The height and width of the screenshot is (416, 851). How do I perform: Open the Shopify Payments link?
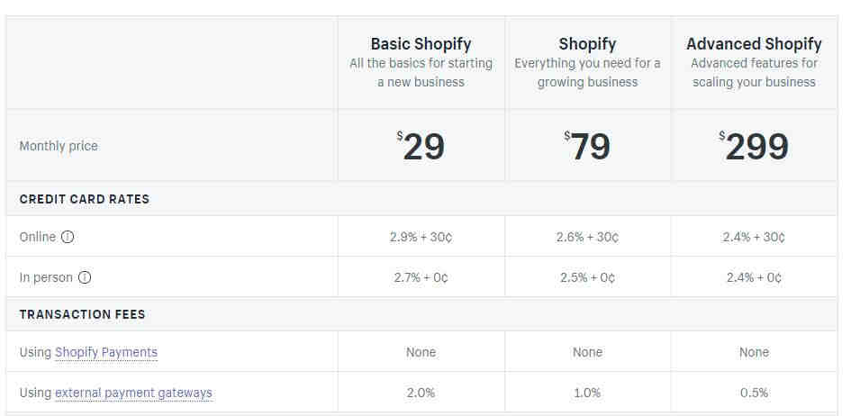(106, 353)
